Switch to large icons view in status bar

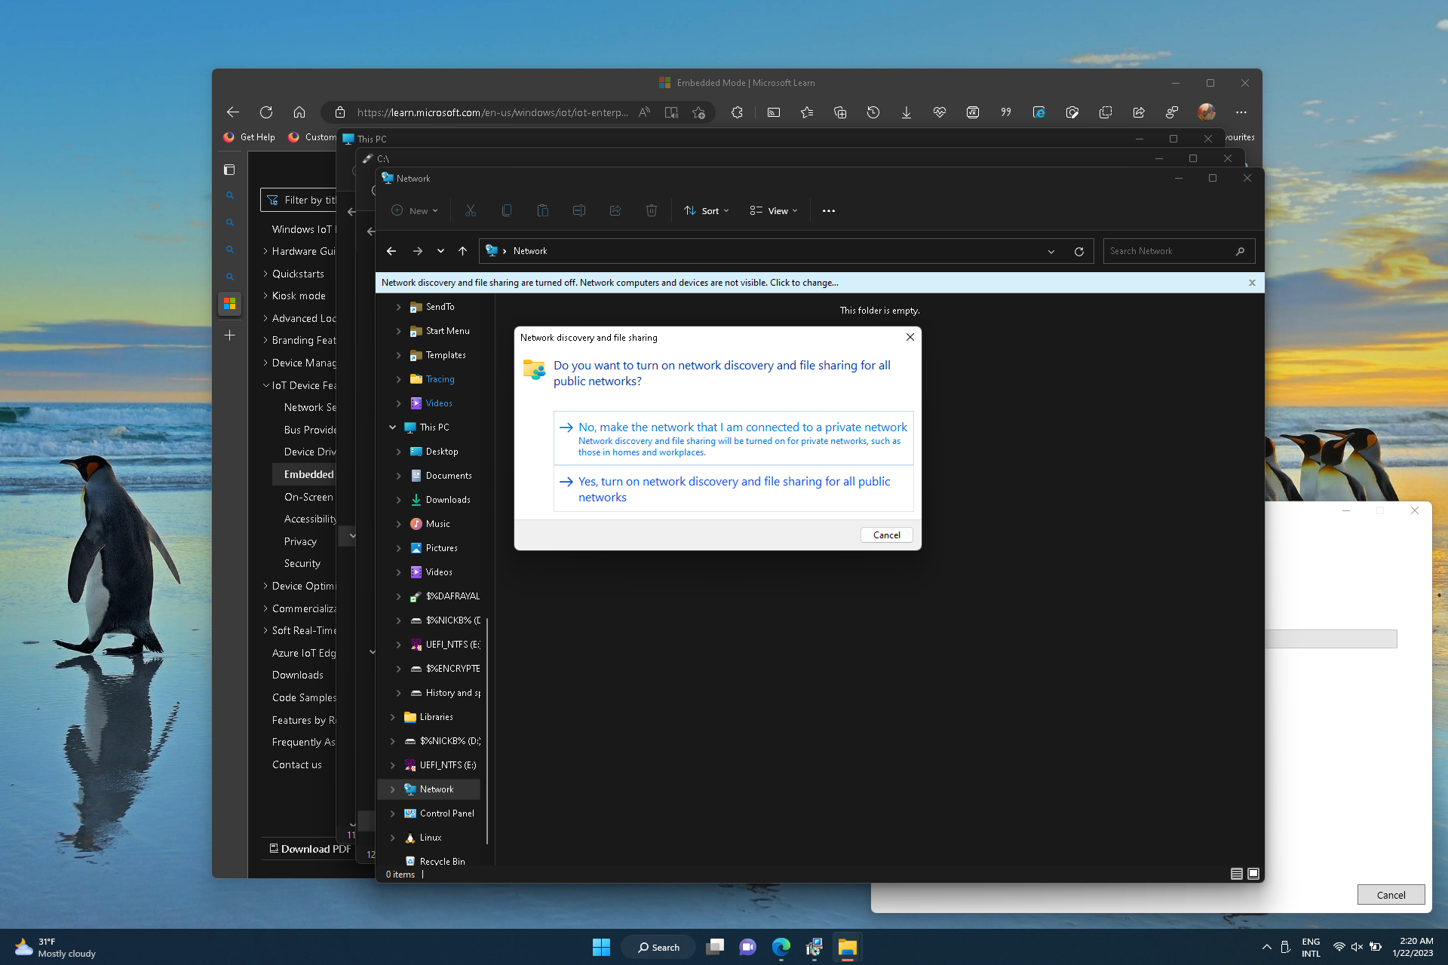tap(1253, 874)
